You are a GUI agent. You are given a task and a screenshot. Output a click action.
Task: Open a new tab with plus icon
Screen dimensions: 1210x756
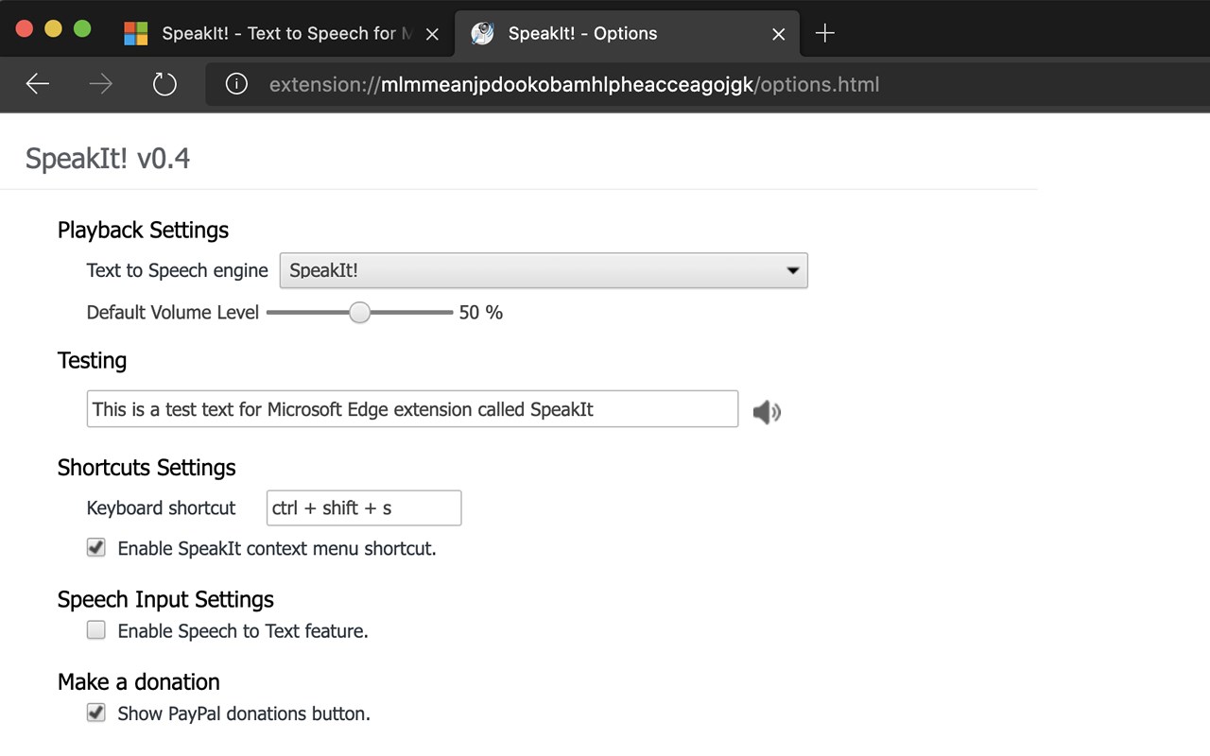[x=824, y=33]
